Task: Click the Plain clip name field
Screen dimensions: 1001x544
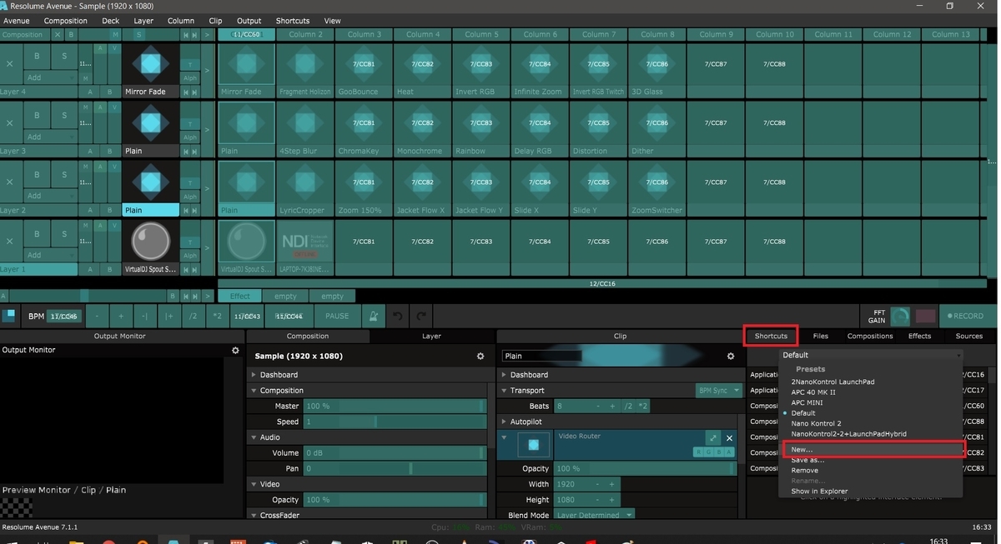Action: [x=541, y=356]
